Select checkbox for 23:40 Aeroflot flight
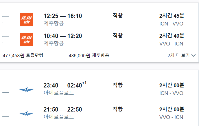This screenshot has width=199, height=126. coord(6,89)
